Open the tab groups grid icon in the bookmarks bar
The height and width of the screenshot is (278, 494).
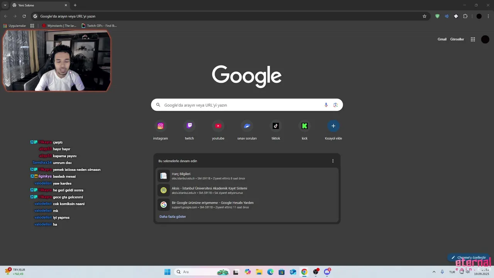pyautogui.click(x=32, y=26)
